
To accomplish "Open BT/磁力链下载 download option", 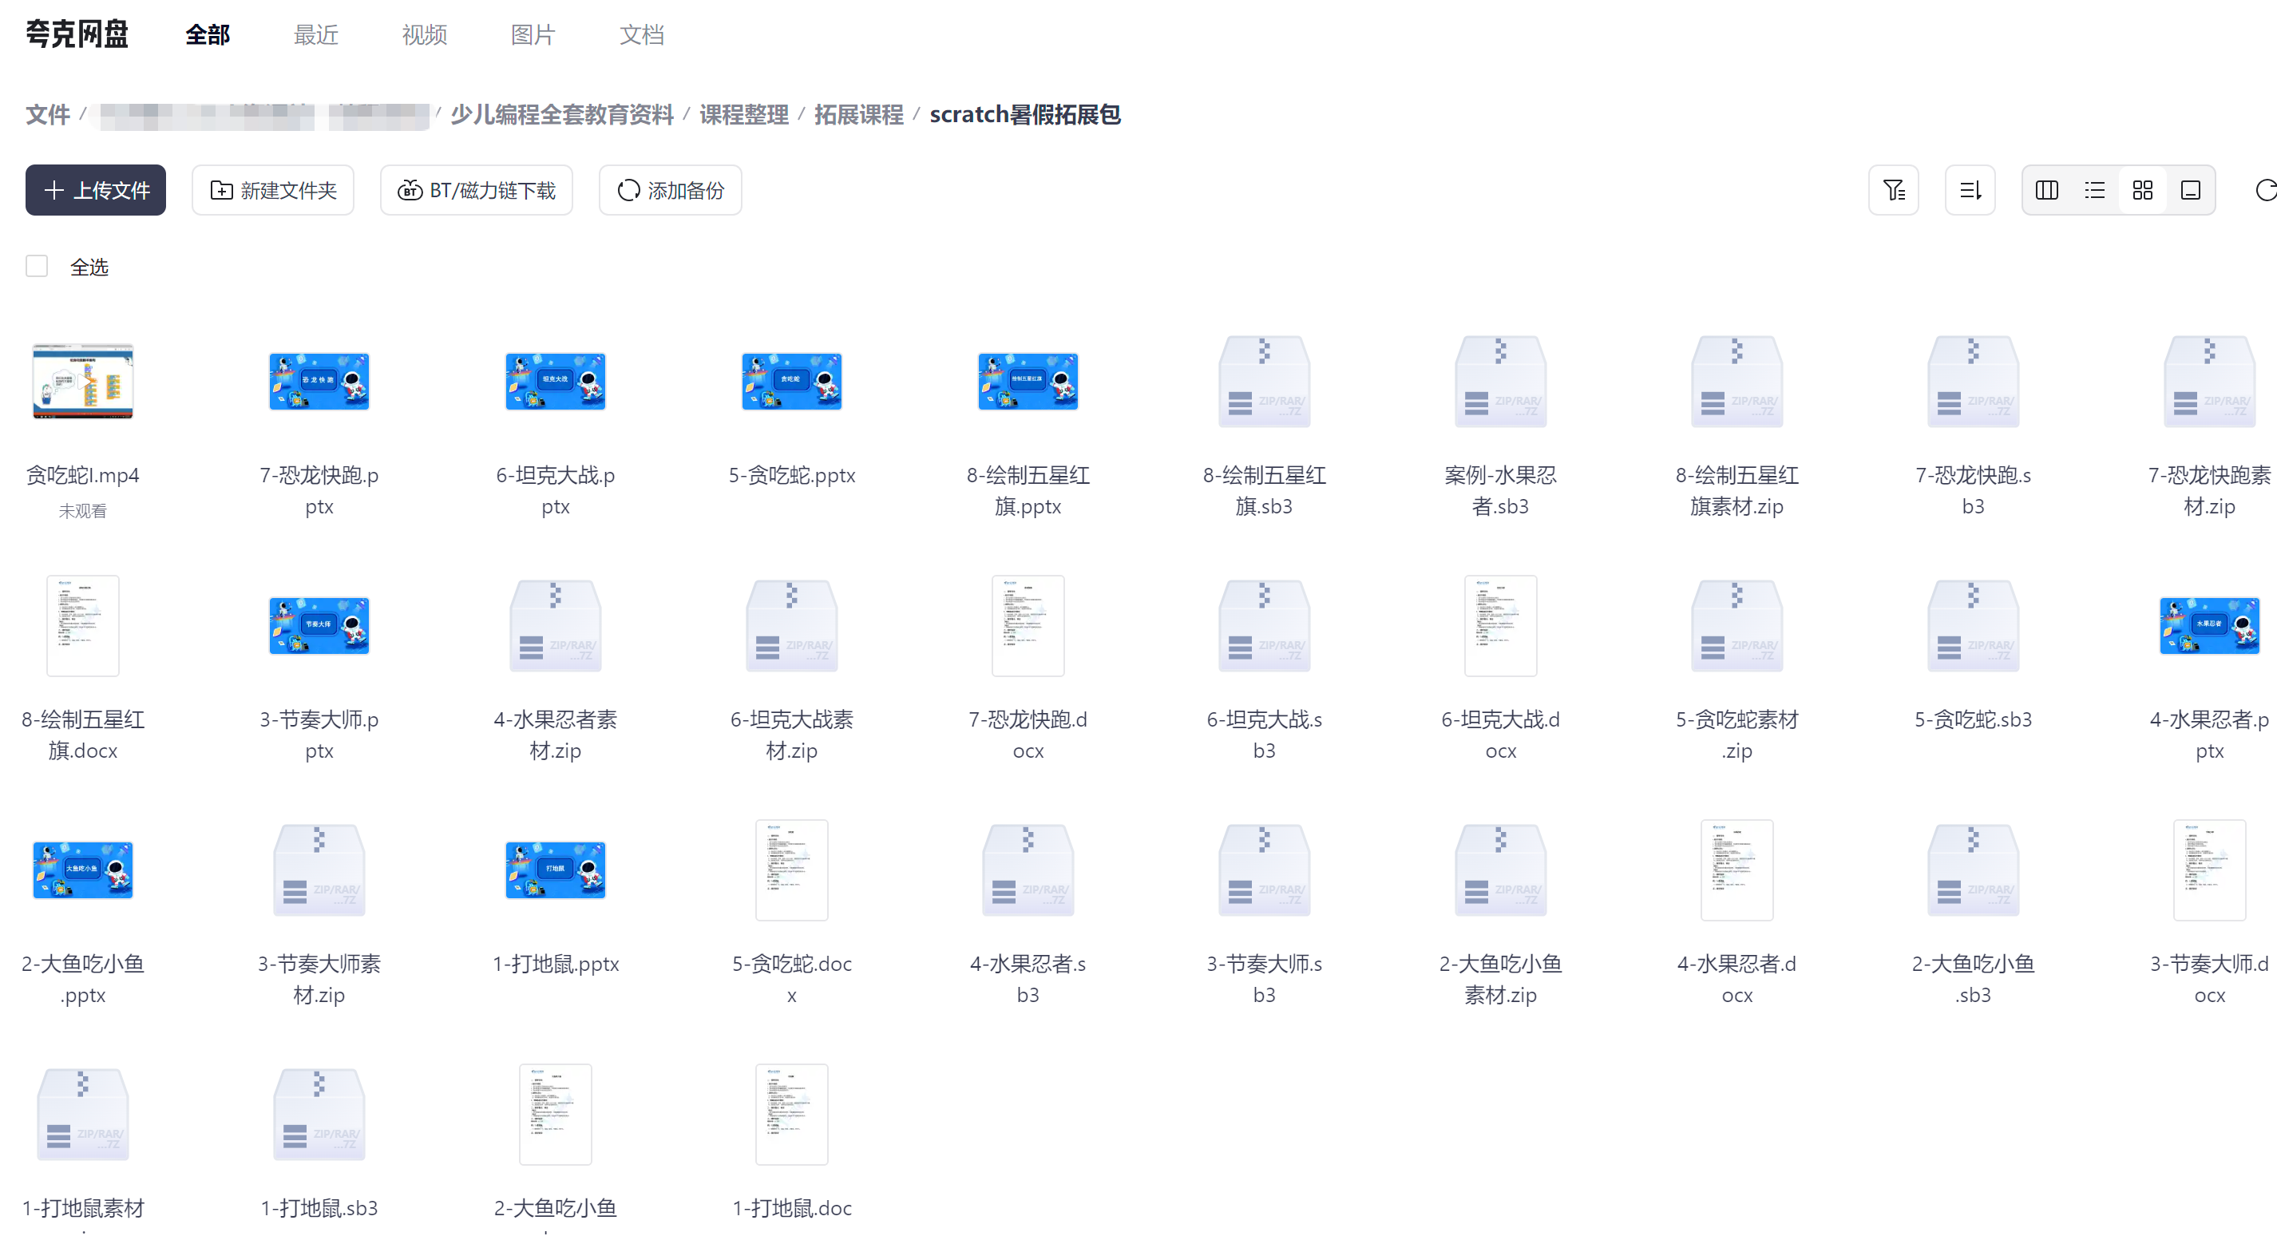I will pyautogui.click(x=477, y=190).
